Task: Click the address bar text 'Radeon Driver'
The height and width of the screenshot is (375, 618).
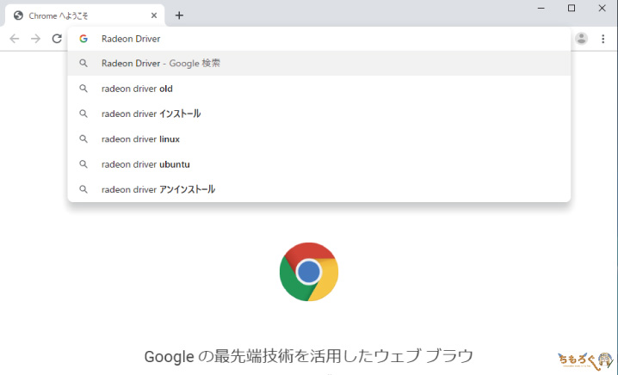Action: (131, 39)
